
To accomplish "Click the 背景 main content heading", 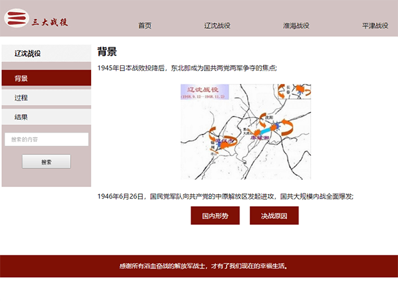I will 107,52.
